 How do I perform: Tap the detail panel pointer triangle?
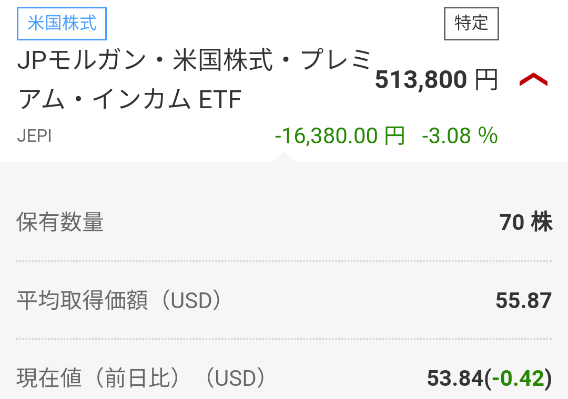[x=283, y=157]
